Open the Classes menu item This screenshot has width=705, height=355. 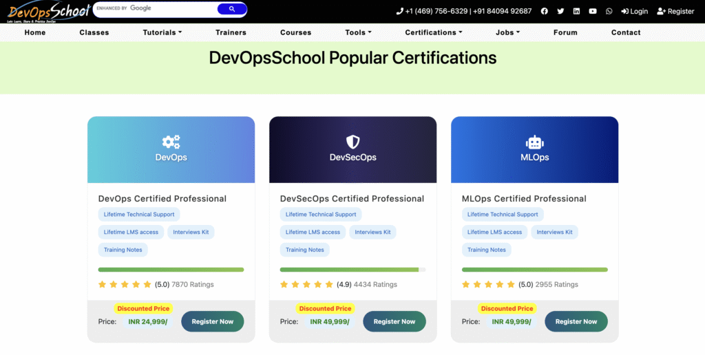click(x=94, y=32)
